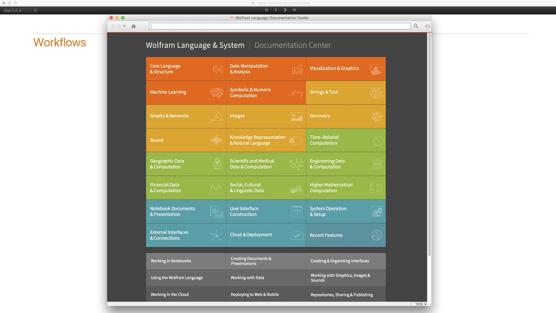The height and width of the screenshot is (313, 556).
Task: Go to the previous slide
Action: [276, 10]
